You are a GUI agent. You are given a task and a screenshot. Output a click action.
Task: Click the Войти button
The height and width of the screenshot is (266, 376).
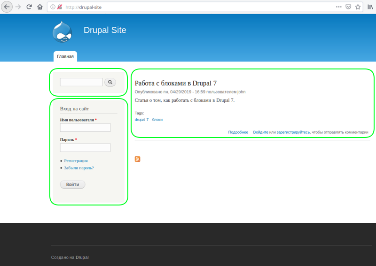pos(73,184)
